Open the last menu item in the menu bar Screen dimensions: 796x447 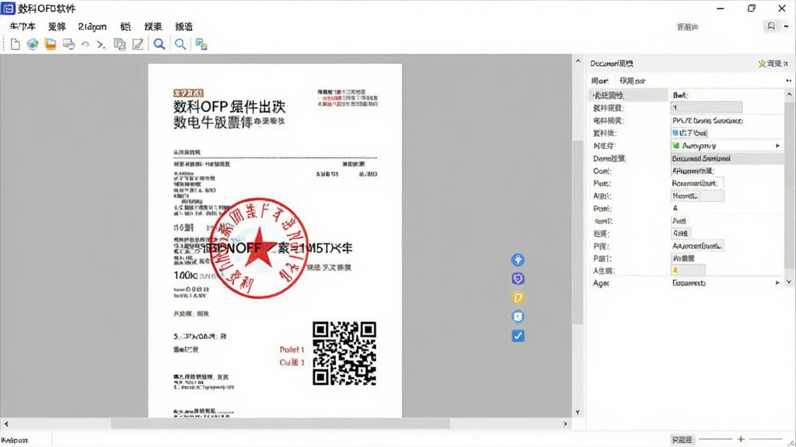[183, 27]
